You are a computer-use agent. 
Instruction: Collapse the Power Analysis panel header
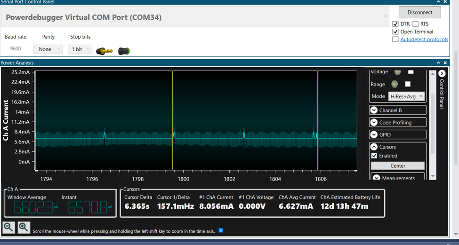[x=438, y=63]
